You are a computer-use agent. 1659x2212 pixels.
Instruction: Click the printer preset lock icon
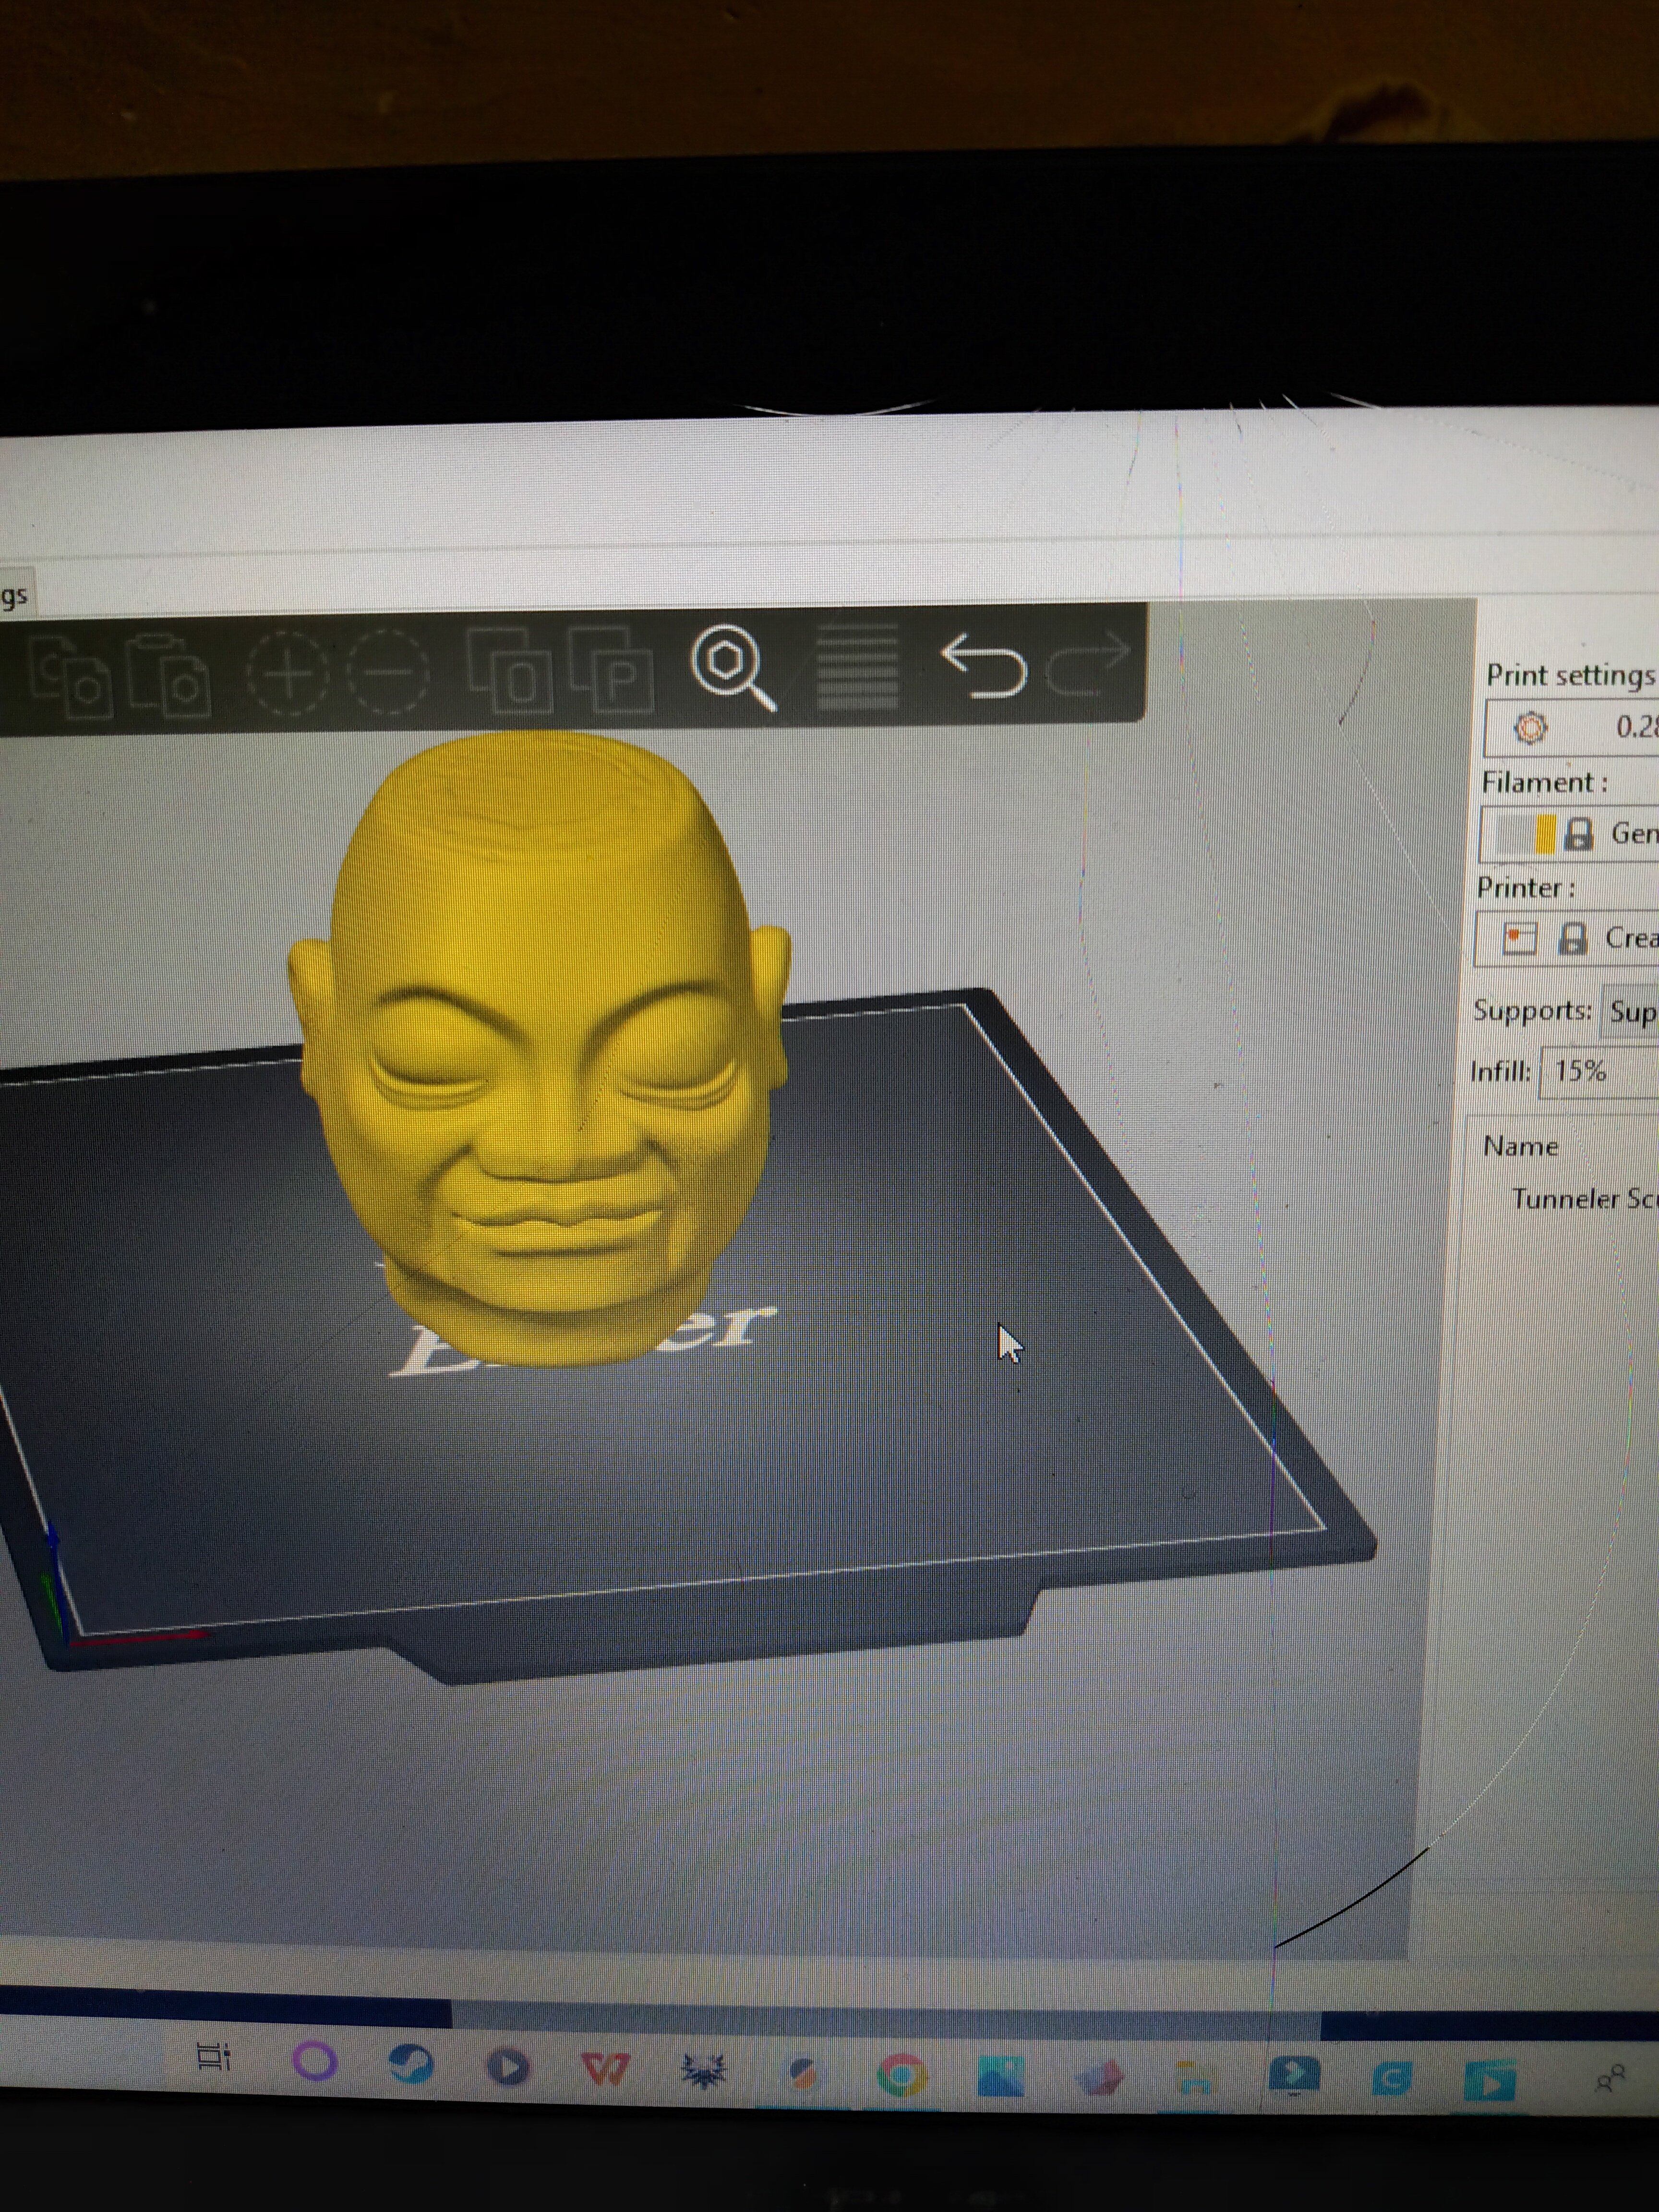pyautogui.click(x=1573, y=938)
